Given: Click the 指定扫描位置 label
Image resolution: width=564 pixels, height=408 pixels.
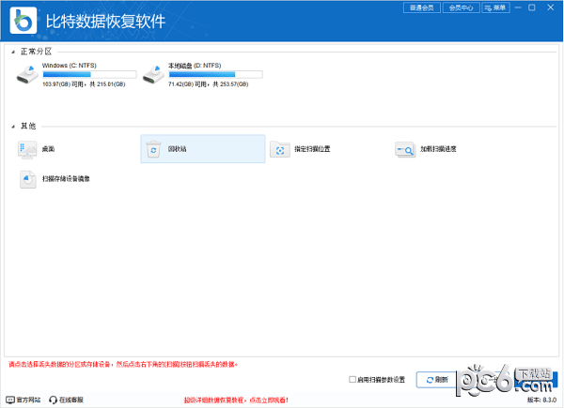Looking at the screenshot, I should click(312, 149).
